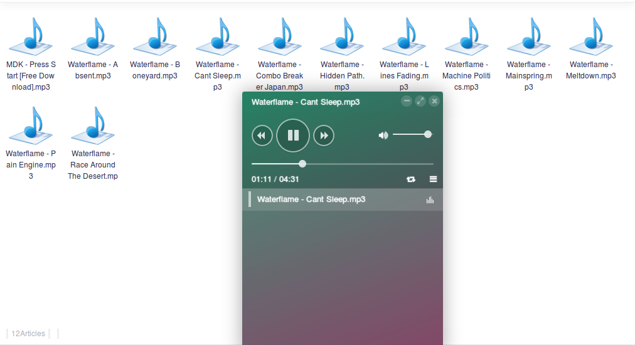Click file name label MDK - Press Start
This screenshot has width=635, height=345.
pos(31,76)
